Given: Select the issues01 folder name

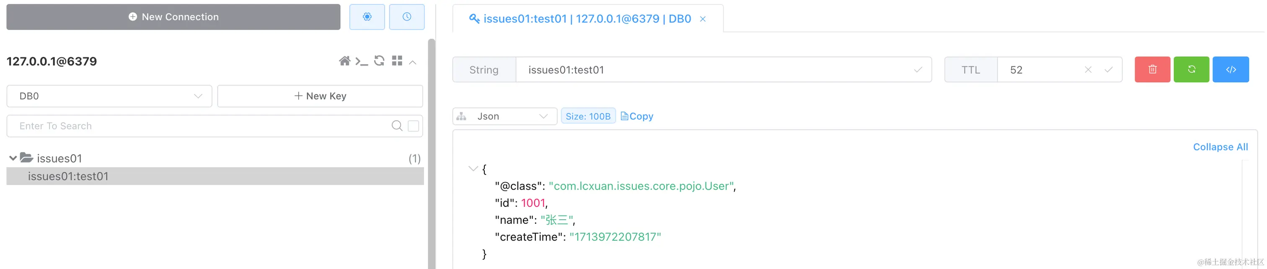Looking at the screenshot, I should [x=59, y=158].
